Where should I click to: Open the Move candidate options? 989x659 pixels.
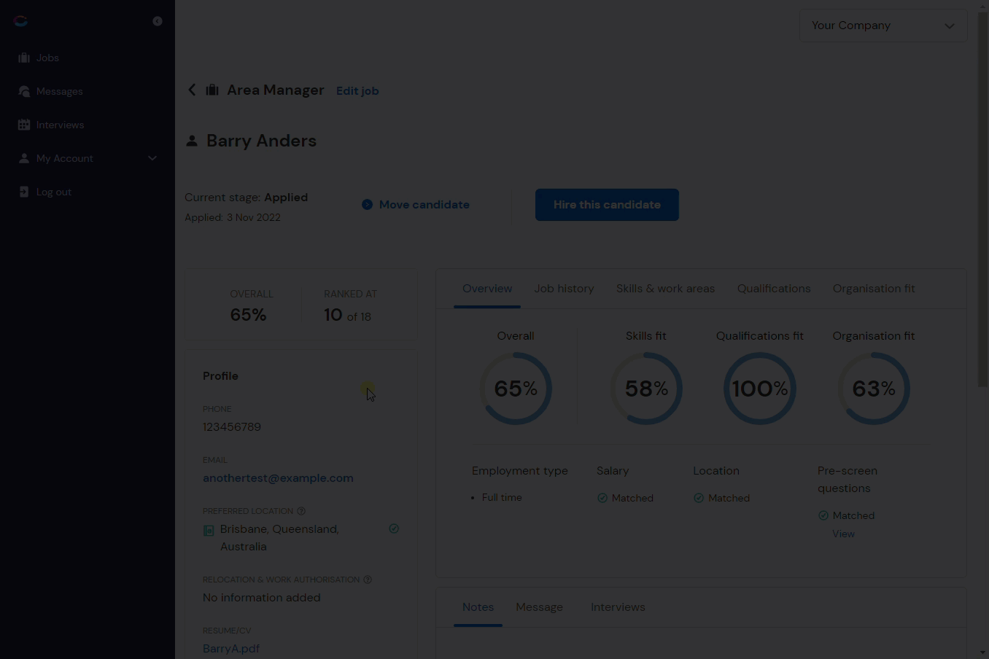click(416, 205)
